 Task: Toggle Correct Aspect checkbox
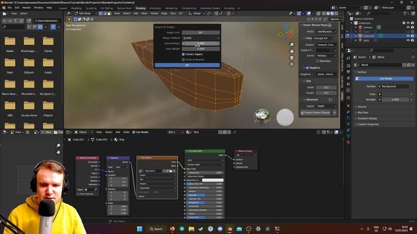[183, 54]
